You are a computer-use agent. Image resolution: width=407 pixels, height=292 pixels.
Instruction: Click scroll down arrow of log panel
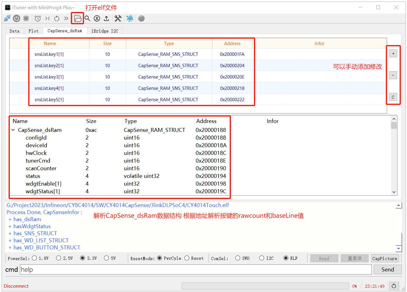(x=399, y=248)
